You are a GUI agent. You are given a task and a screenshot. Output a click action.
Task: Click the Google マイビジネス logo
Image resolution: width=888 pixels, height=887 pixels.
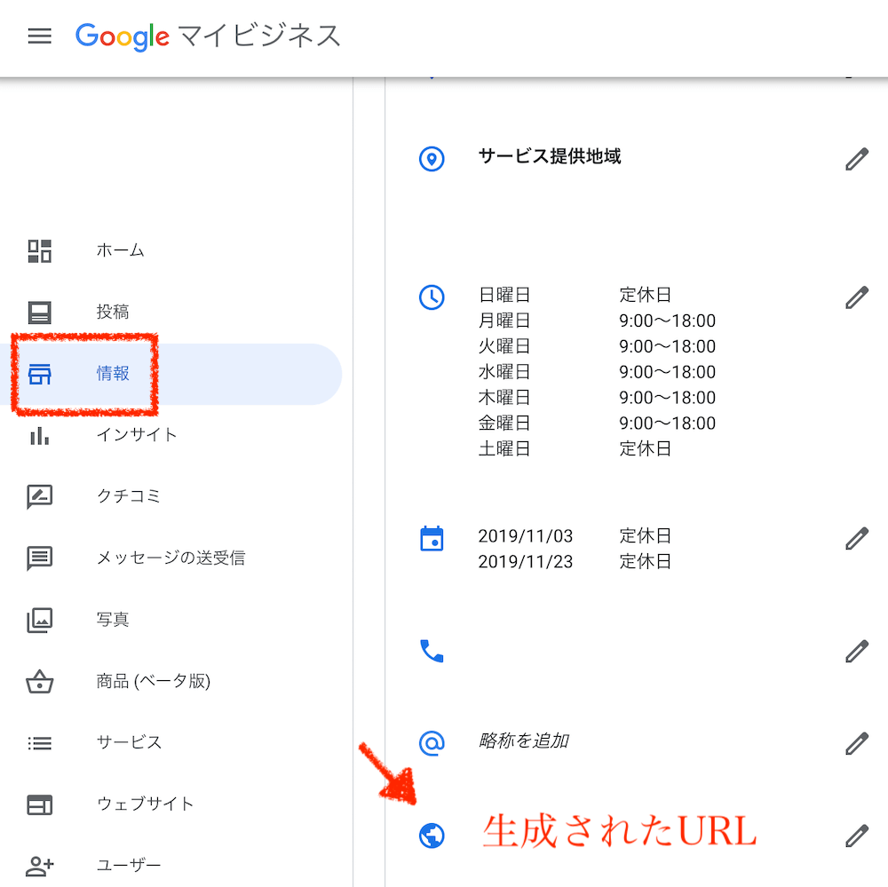[x=208, y=36]
